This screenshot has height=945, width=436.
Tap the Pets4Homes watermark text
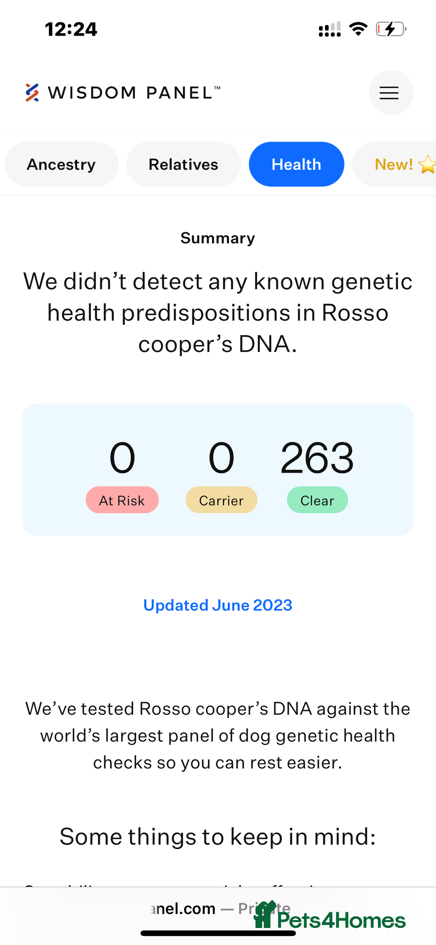341,920
